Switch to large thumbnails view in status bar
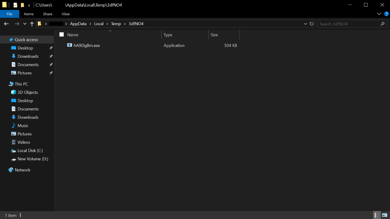This screenshot has width=390, height=219. (x=385, y=215)
